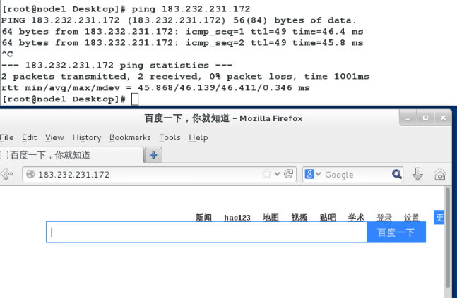Open the Help menu
Viewport: 457px width, 298px height.
coord(198,137)
